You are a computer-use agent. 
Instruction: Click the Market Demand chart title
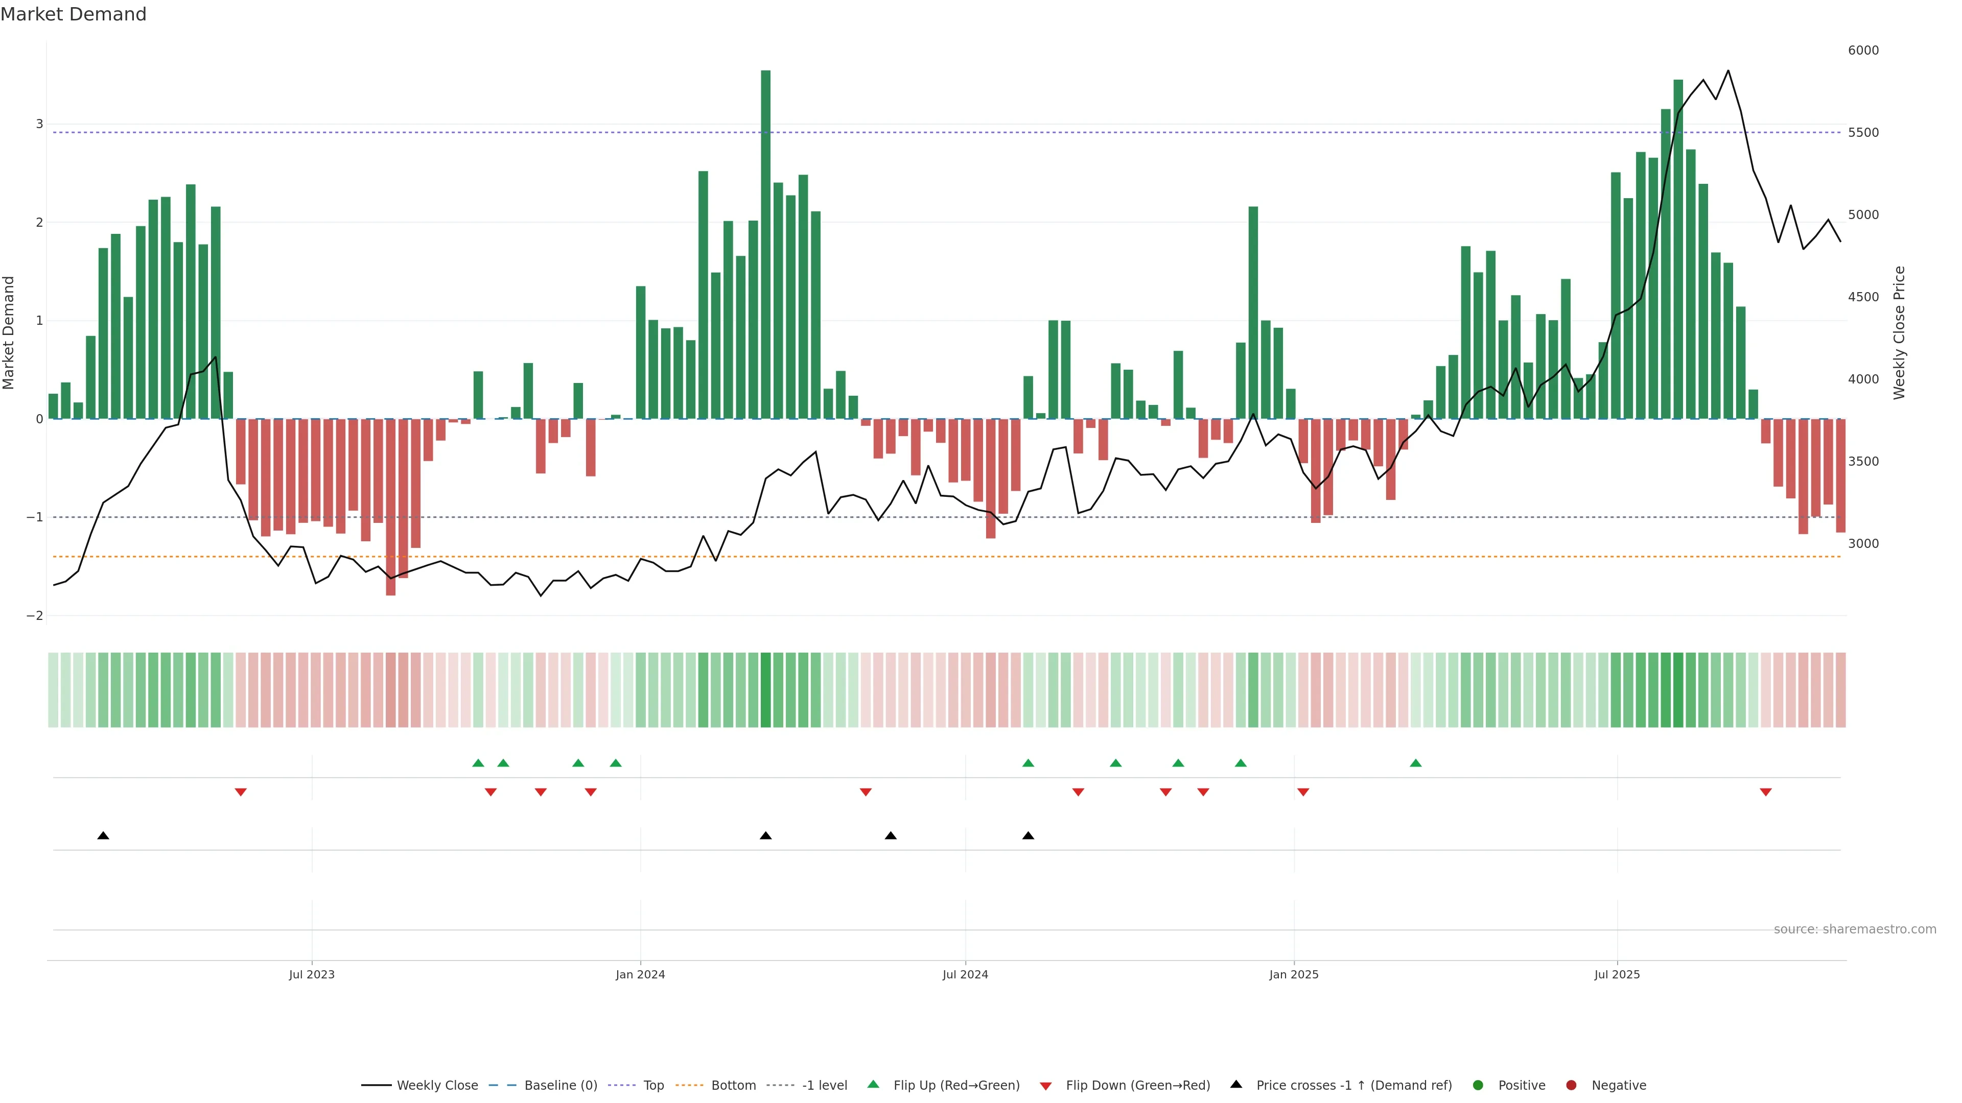pyautogui.click(x=73, y=14)
